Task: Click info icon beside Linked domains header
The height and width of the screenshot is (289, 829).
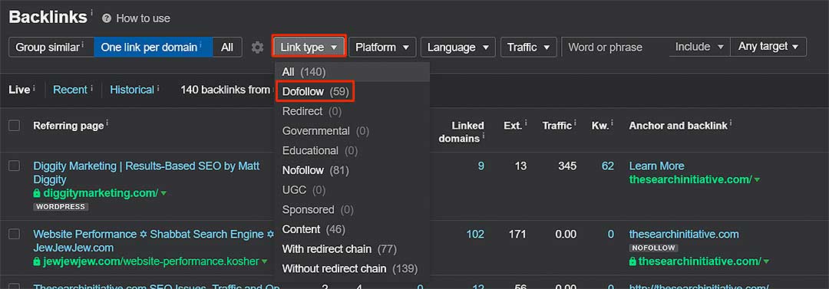Action: [x=484, y=136]
